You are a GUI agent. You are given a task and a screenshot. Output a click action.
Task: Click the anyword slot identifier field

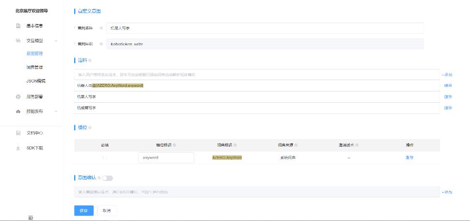(x=166, y=157)
